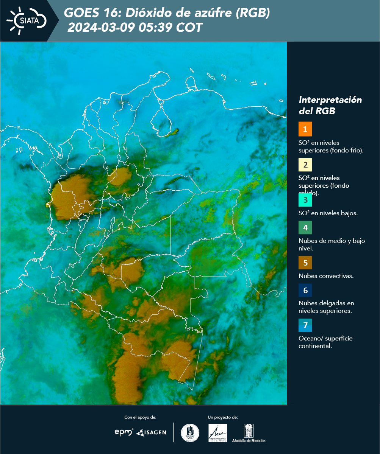Click the Alcaldía de Medellín logo

click(x=249, y=433)
